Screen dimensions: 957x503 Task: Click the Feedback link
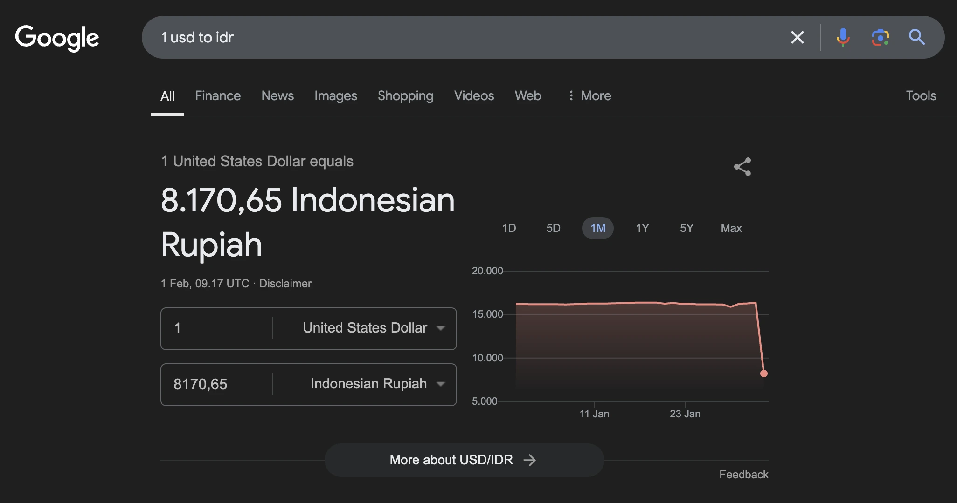pos(743,475)
